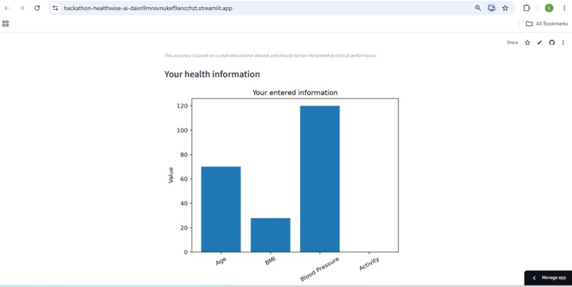This screenshot has height=287, width=572.
Task: Click the edit pencil icon
Action: (539, 43)
